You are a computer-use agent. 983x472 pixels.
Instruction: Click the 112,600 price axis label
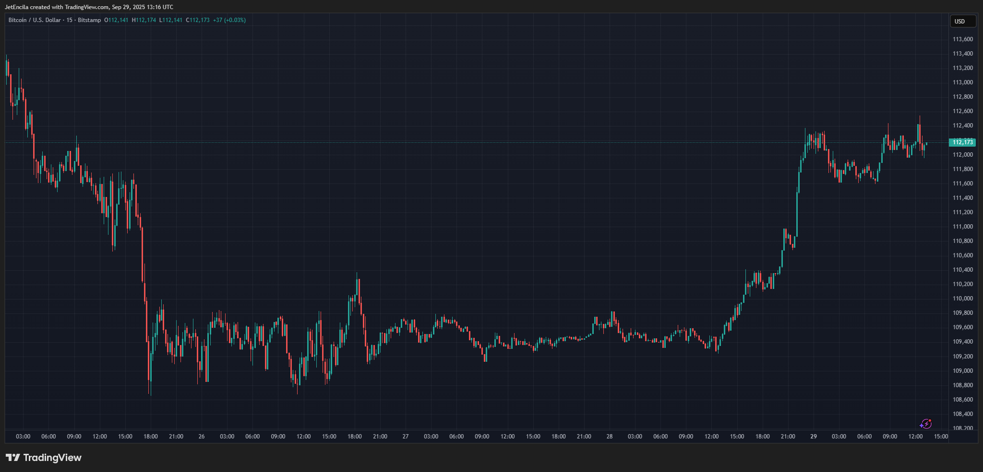pyautogui.click(x=963, y=111)
